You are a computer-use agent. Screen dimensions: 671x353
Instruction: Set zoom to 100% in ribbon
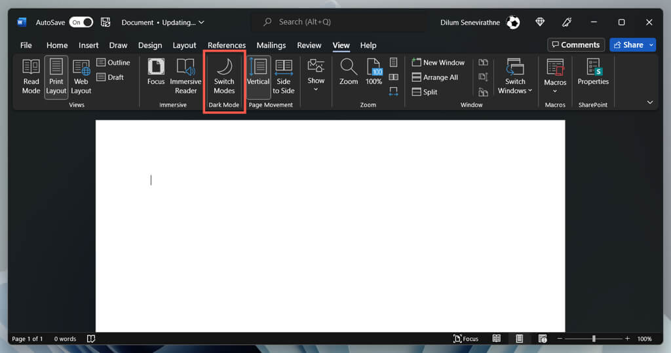[x=374, y=73]
